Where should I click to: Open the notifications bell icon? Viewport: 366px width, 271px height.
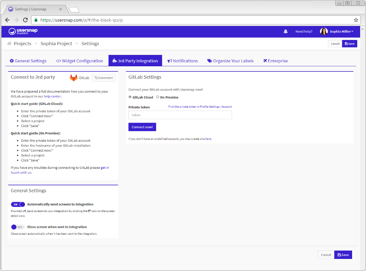pos(285,31)
